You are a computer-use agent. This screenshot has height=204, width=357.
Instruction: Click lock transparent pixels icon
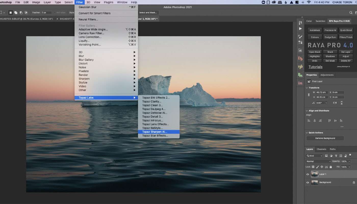click(x=313, y=167)
